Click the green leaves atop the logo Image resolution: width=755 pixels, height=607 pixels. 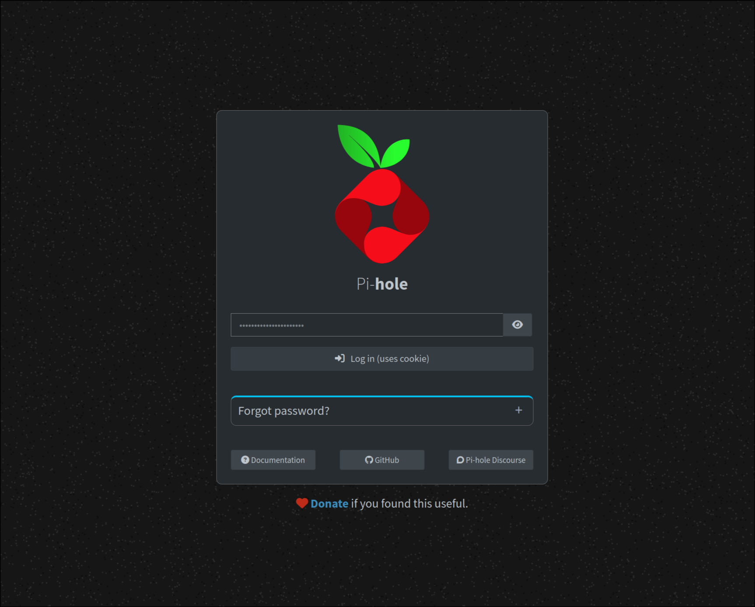click(x=374, y=146)
